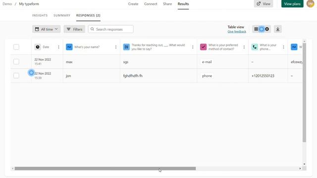Screen dimensions: 317x178
Task: Download responses with the download icon
Action: tap(278, 29)
